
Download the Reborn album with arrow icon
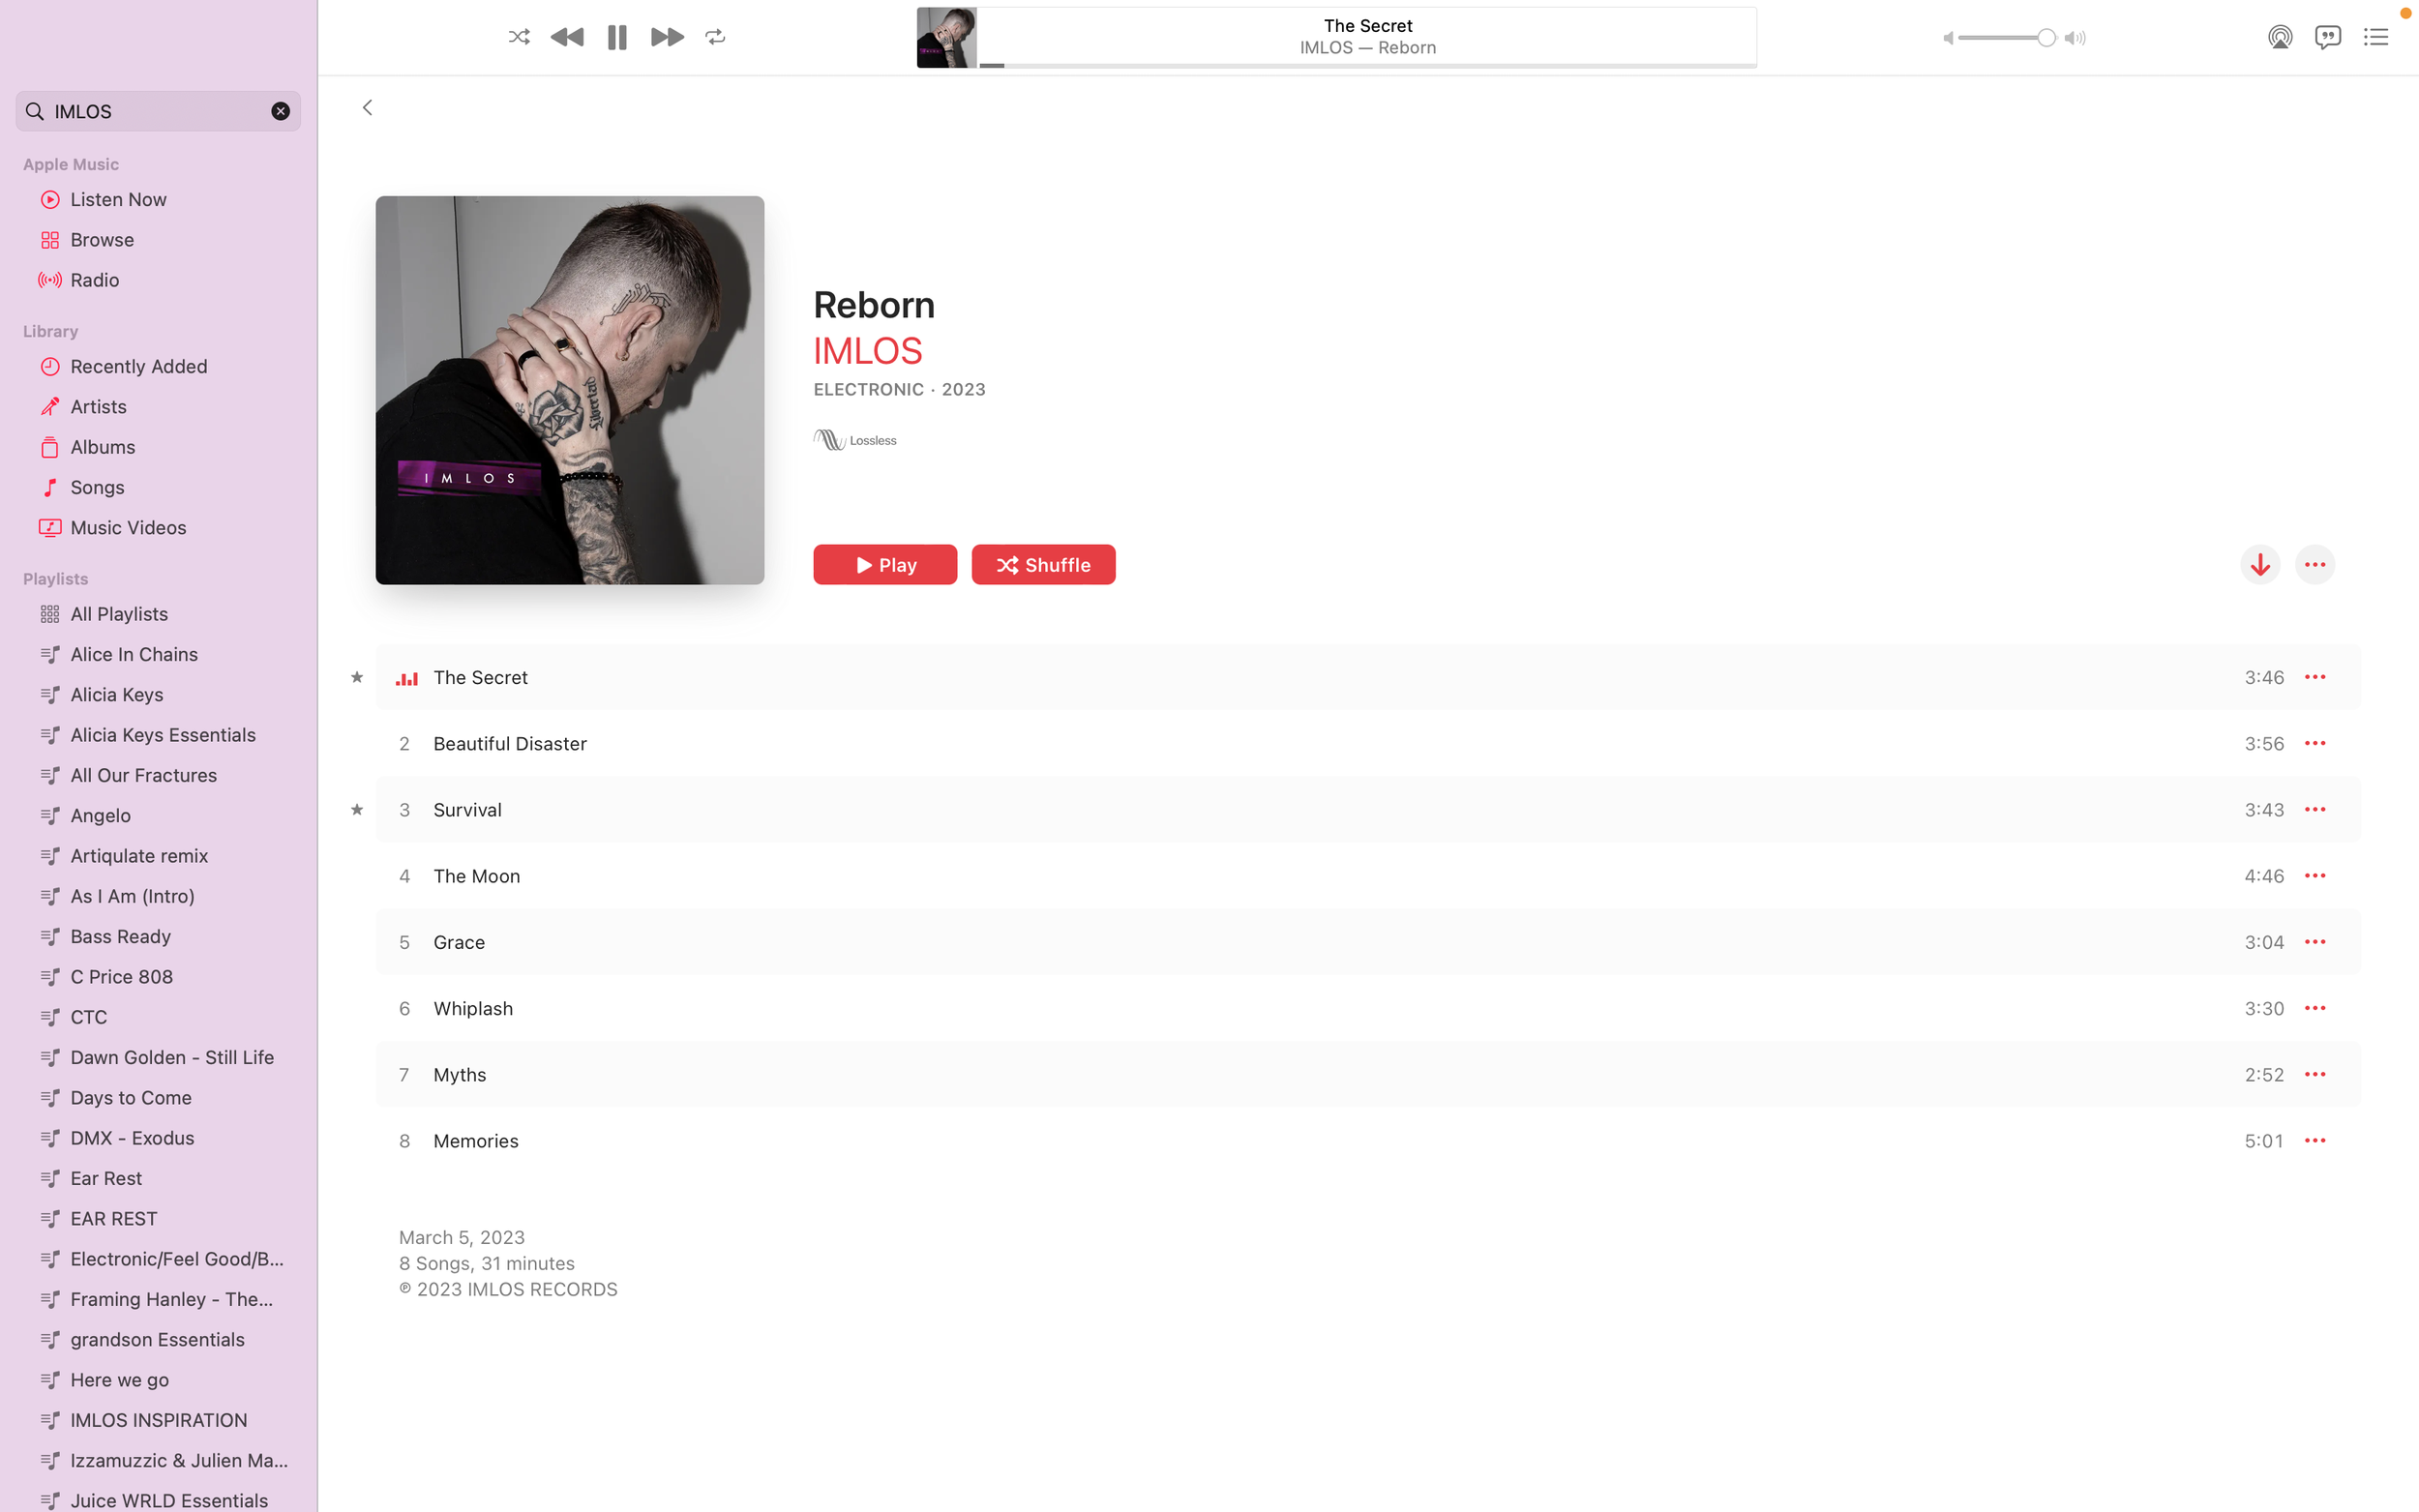2259,565
